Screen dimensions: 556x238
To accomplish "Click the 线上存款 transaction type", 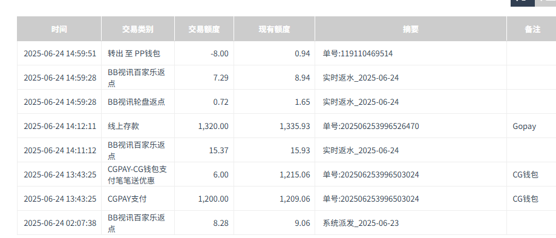I will coord(123,127).
